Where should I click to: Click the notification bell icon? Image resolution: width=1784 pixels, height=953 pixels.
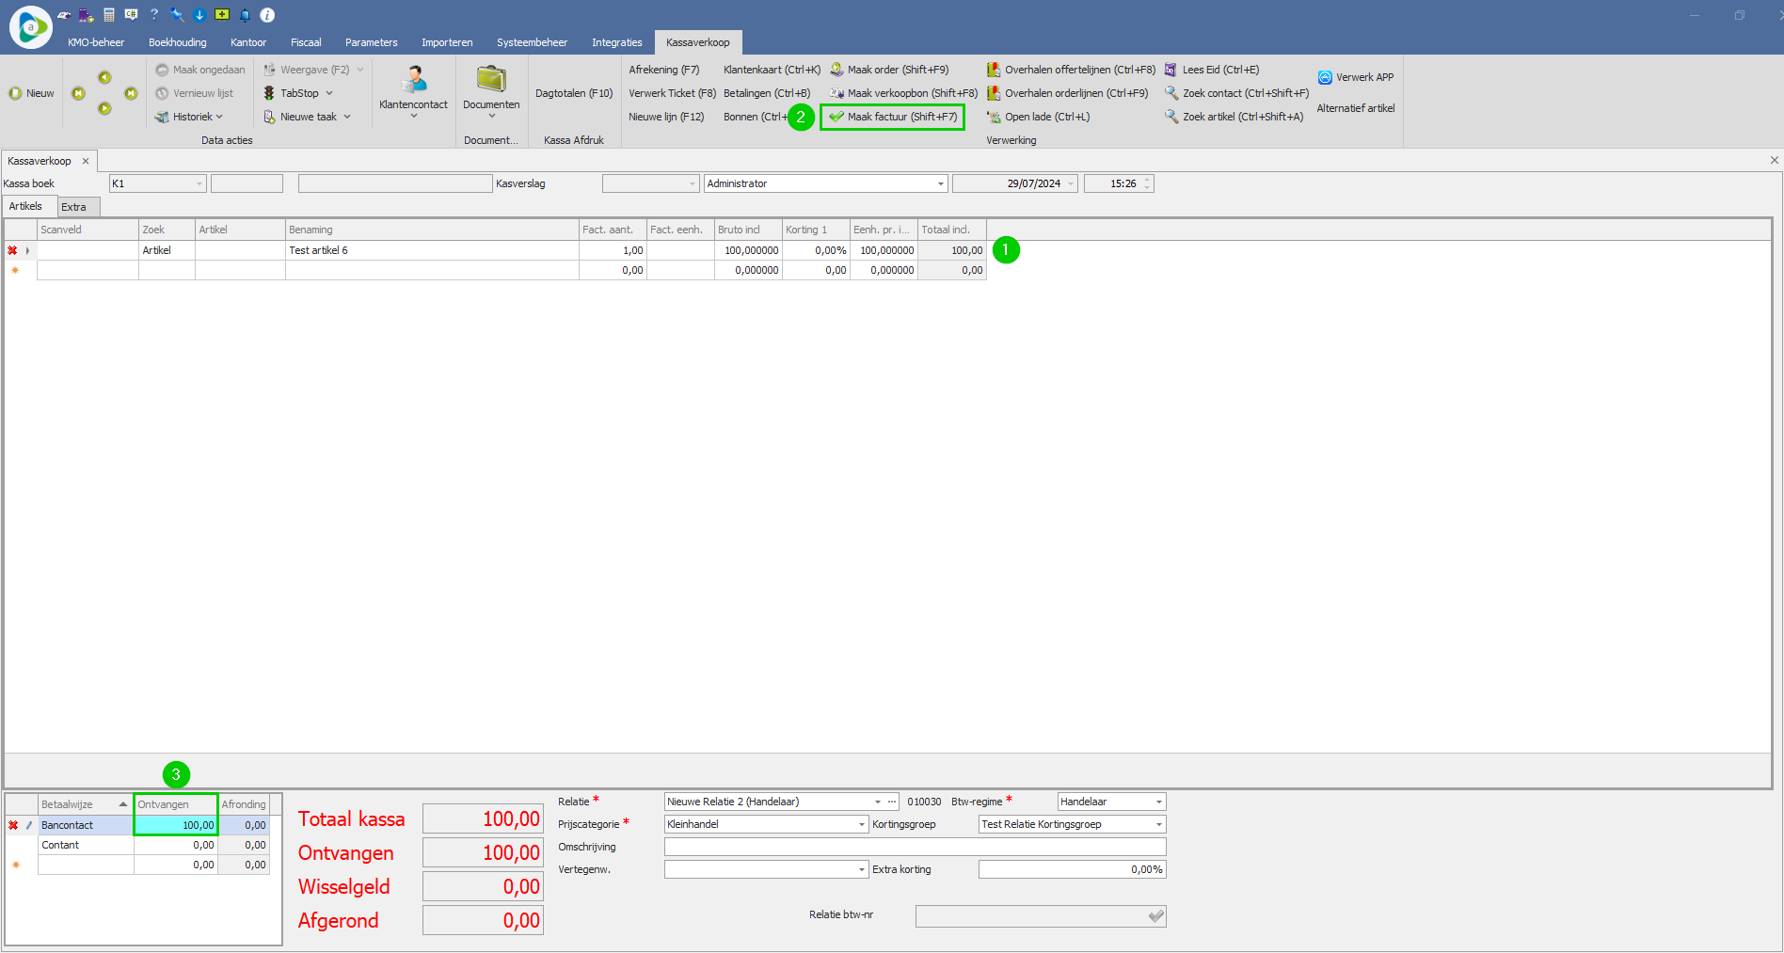[x=245, y=15]
